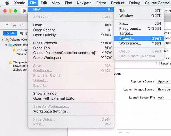
Task: Open the Symbol navigator icon
Action: [x=14, y=26]
